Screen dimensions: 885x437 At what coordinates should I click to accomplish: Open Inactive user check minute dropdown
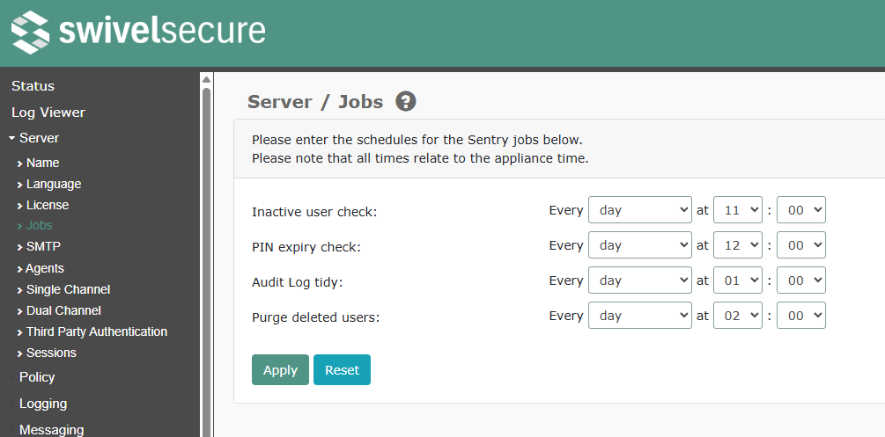click(800, 210)
